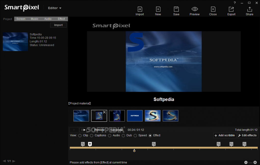Screen dimensions: 260x165
Task: Zoom in the timeline with the plus icon
Action: pos(255,162)
